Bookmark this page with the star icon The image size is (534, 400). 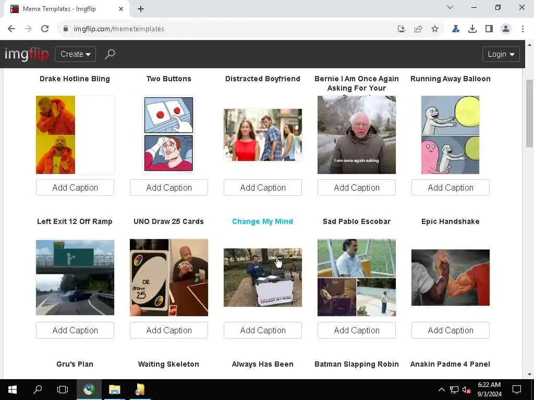(x=435, y=29)
